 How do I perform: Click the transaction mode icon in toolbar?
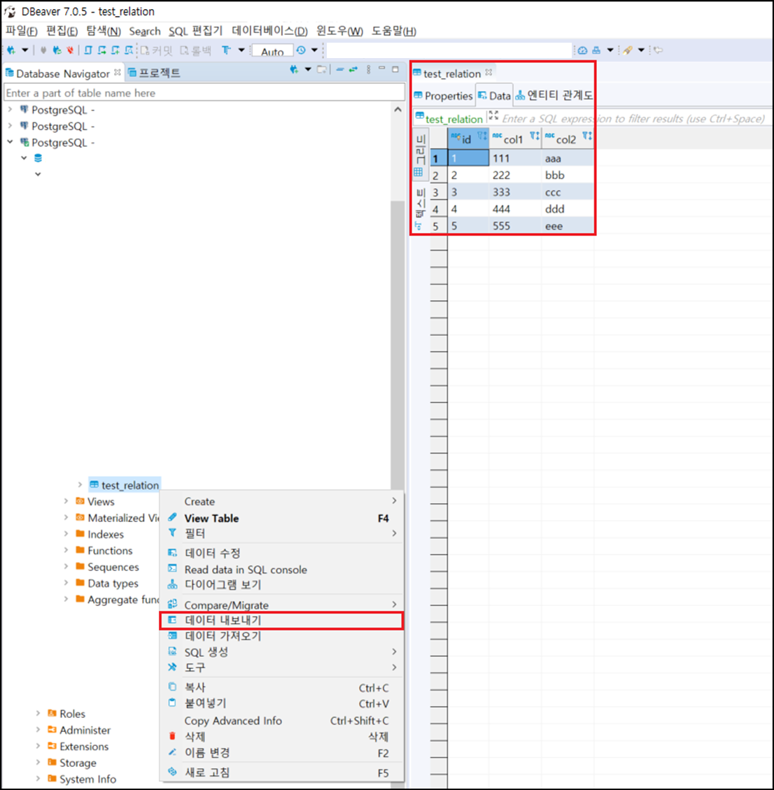tap(226, 50)
